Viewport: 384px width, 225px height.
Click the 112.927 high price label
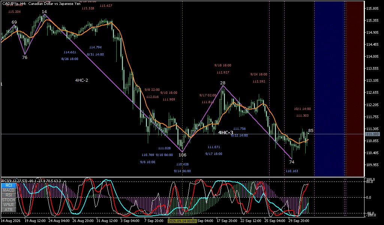(x=223, y=72)
